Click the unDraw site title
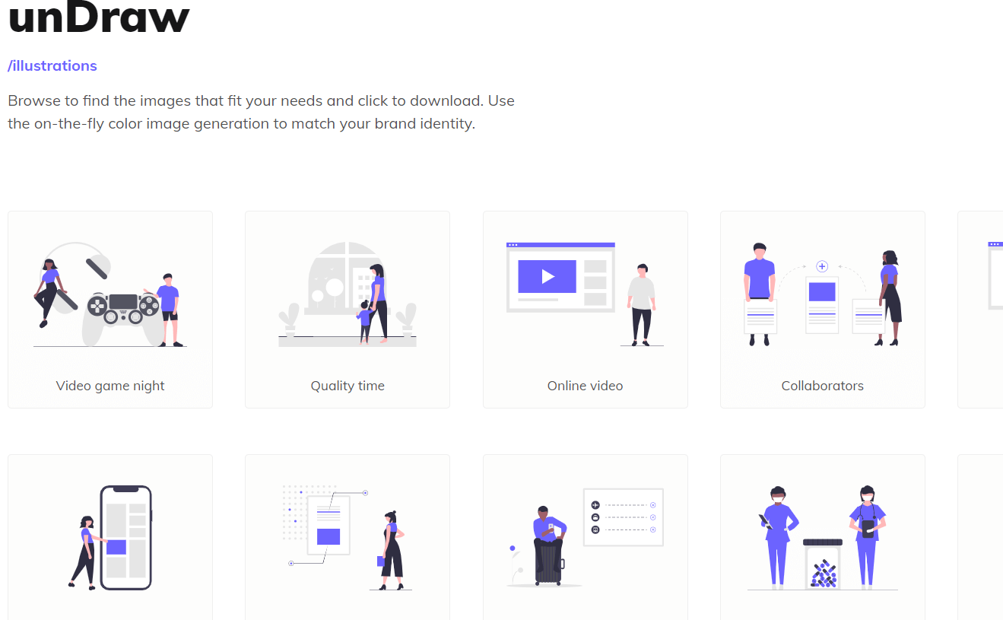 [98, 17]
